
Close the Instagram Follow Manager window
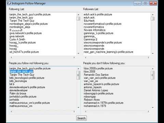(x=153, y=3)
